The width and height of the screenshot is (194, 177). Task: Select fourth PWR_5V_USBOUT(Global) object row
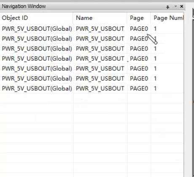[x=92, y=59]
